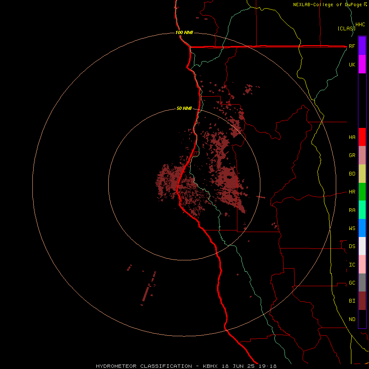Screen dimensions: 369x369
Task: Click the WS legend label
Action: click(352, 228)
